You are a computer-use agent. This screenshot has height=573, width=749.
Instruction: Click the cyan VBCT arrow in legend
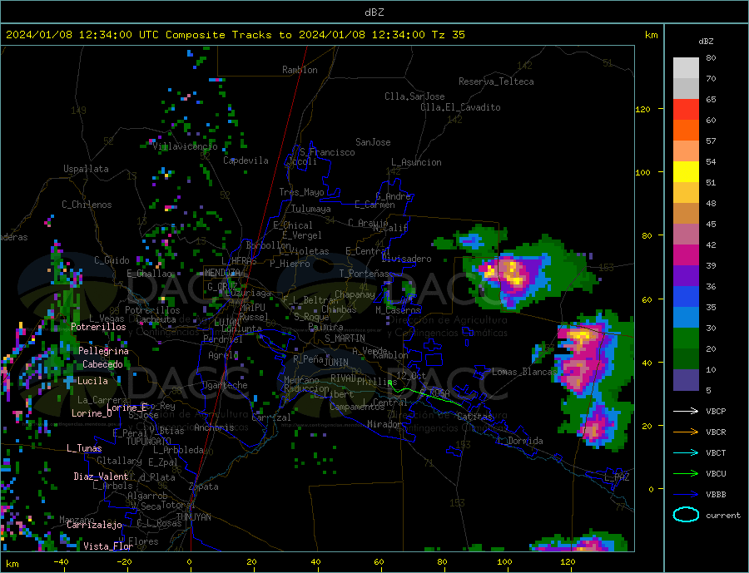tap(686, 452)
